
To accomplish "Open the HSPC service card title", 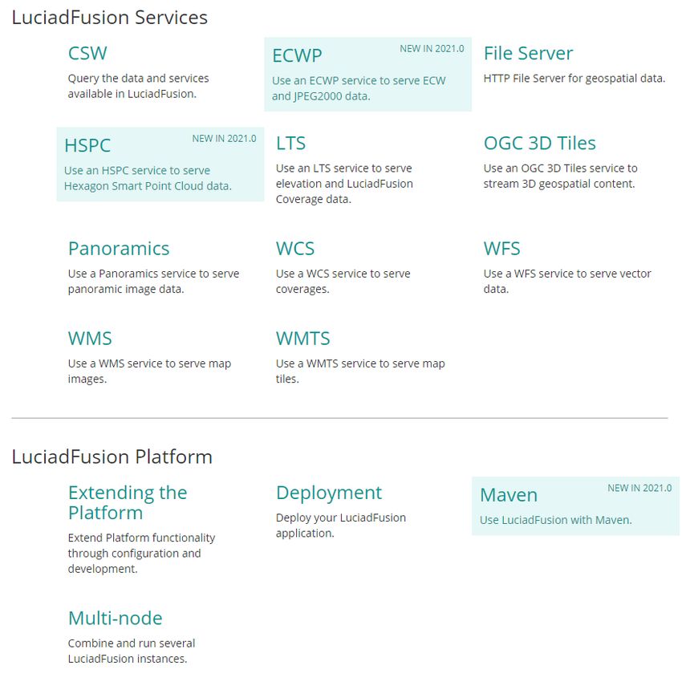I will click(87, 145).
